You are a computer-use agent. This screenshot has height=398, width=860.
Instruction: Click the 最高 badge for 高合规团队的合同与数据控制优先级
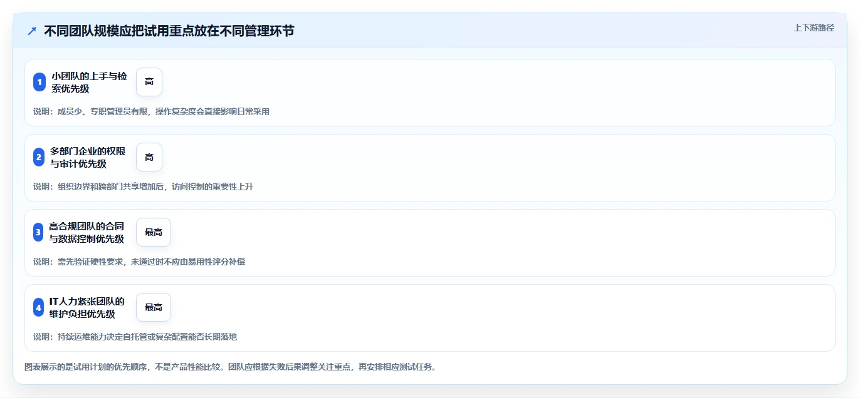pos(154,232)
